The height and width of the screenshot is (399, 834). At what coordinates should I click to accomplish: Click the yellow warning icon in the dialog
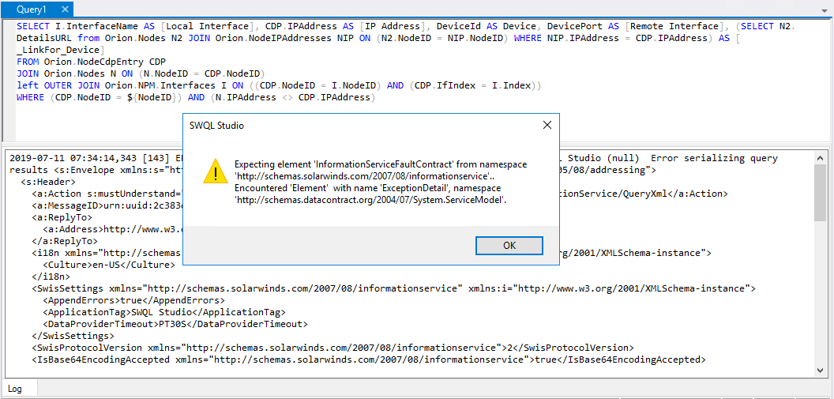[x=215, y=171]
